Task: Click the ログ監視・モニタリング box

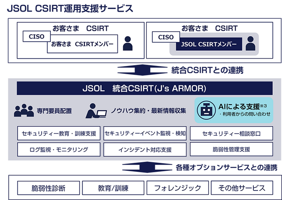Action: (59, 150)
